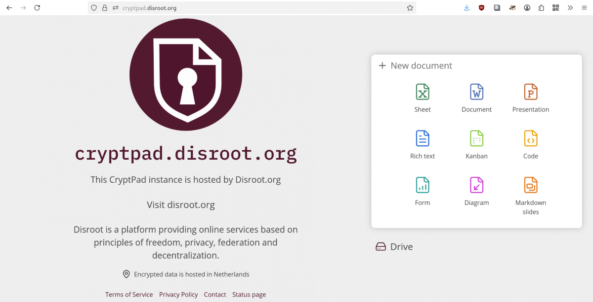The image size is (593, 302).
Task: Bookmark this page with the star
Action: point(409,7)
